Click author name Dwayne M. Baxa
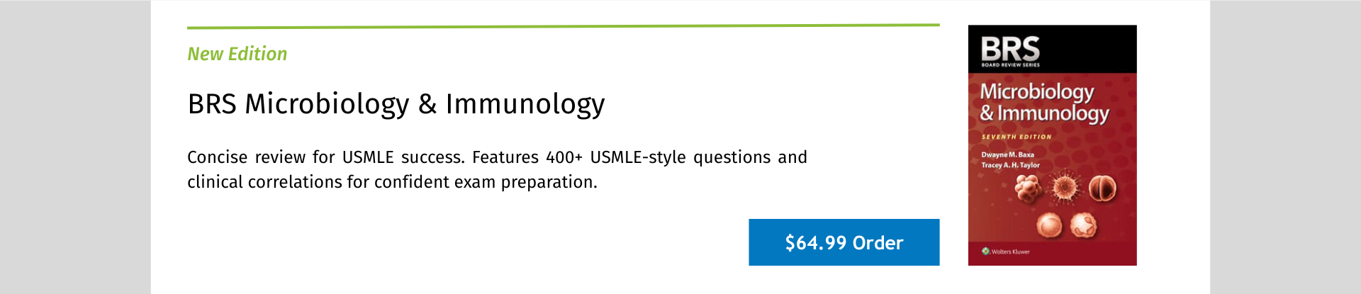 pos(1007,154)
